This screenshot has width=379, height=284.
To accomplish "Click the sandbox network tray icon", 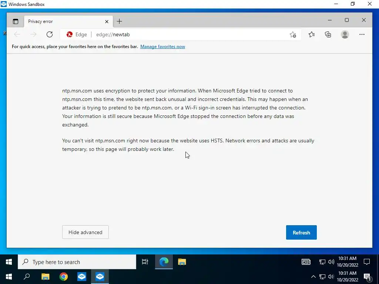I will (x=322, y=262).
